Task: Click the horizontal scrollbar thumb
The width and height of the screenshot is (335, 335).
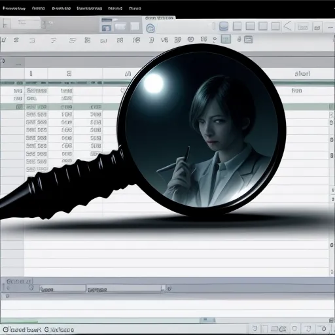Action: (207, 320)
